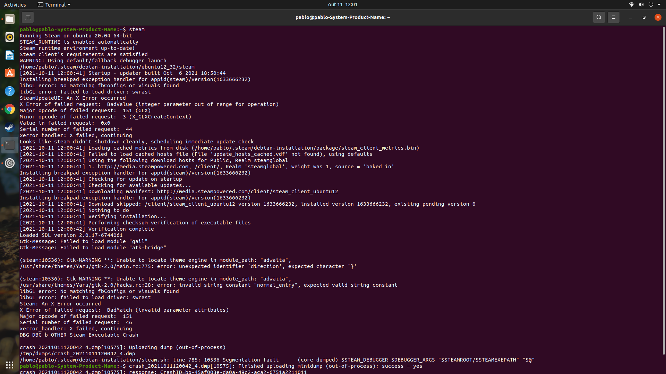
Task: Open Help from the dock
Action: (x=10, y=91)
